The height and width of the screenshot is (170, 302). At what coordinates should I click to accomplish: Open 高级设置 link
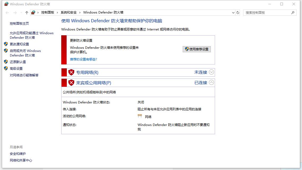16,69
